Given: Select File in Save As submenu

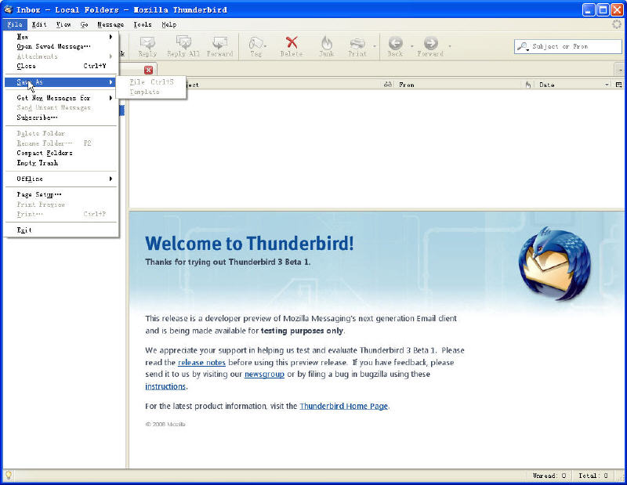Looking at the screenshot, I should pyautogui.click(x=151, y=82).
